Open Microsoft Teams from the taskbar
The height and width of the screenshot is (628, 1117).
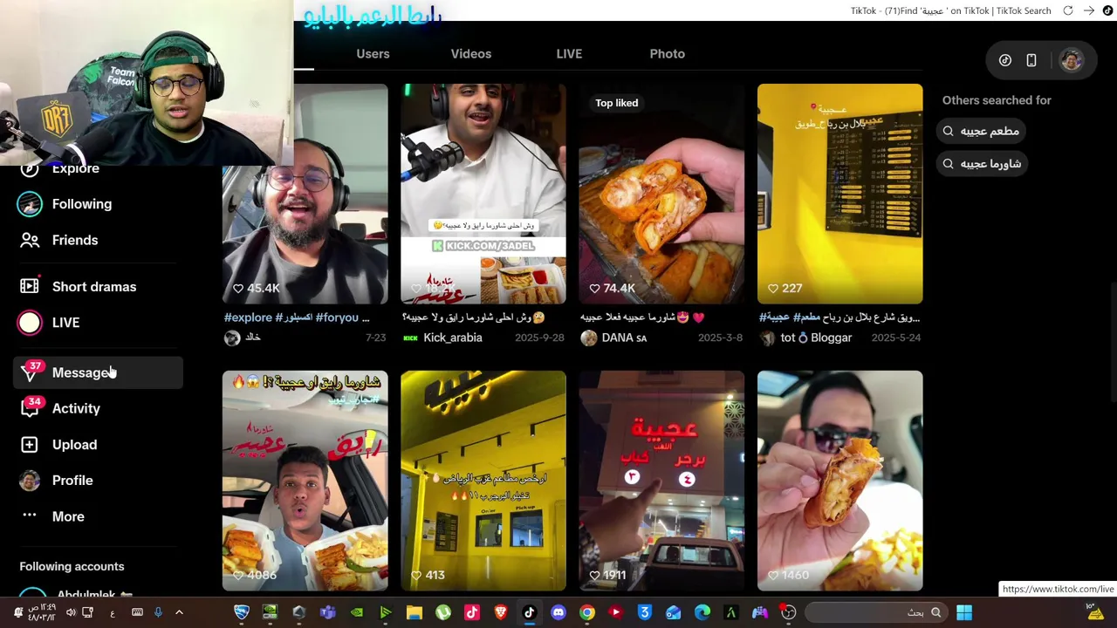[328, 612]
